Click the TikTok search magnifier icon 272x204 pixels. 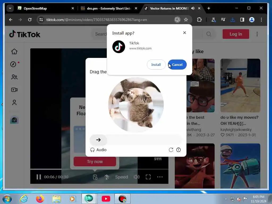click(x=209, y=34)
